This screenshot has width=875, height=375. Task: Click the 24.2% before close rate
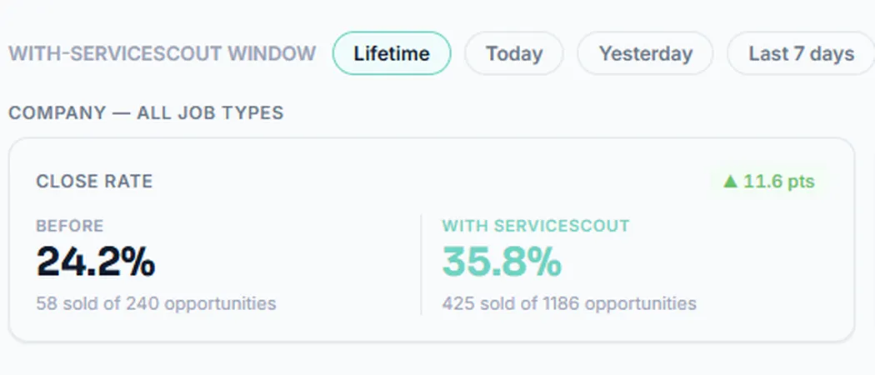tap(96, 262)
